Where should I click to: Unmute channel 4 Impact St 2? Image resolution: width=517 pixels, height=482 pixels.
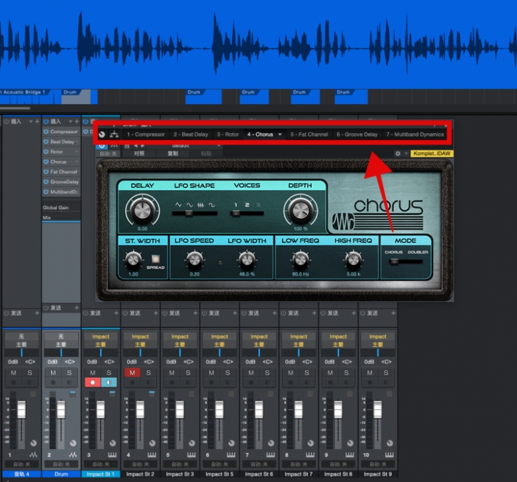pos(132,373)
